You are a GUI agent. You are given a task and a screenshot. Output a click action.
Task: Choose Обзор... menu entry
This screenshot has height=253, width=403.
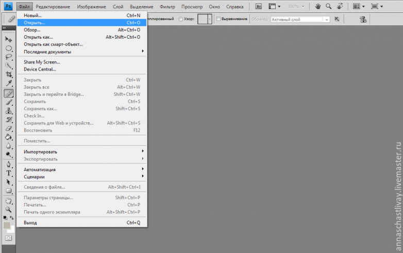(x=82, y=30)
